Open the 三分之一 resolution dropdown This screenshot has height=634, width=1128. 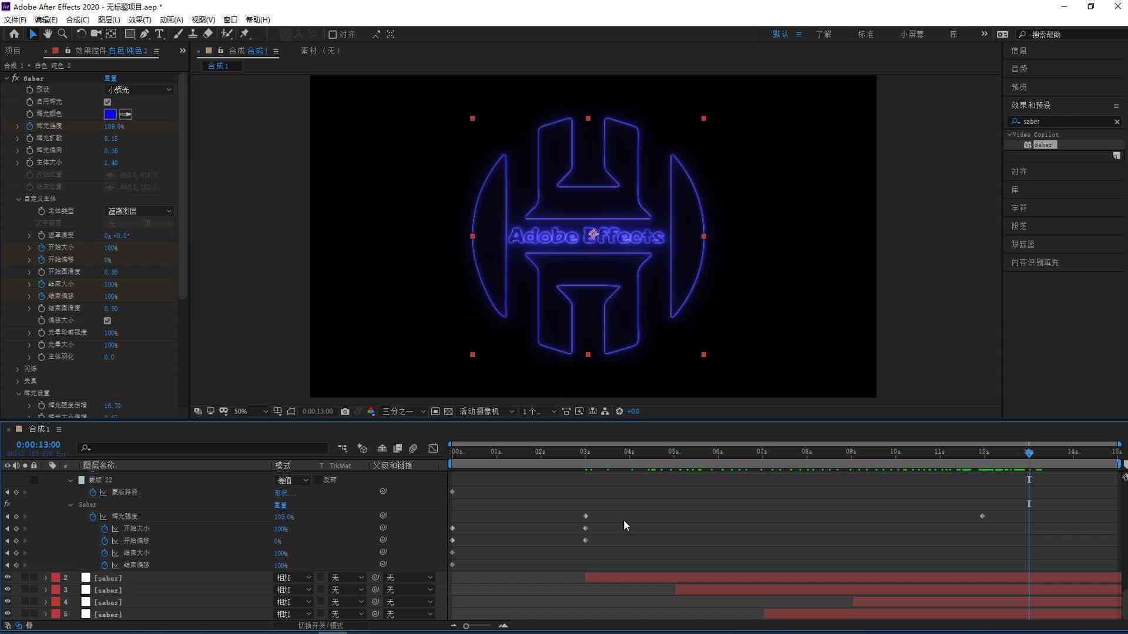pos(404,412)
